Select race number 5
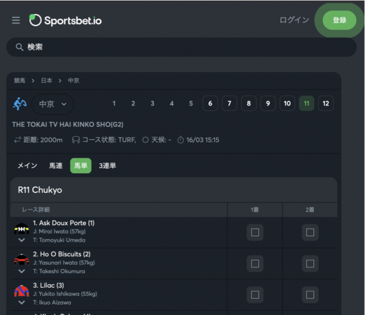Screen dimensions: 365x315 [x=191, y=103]
